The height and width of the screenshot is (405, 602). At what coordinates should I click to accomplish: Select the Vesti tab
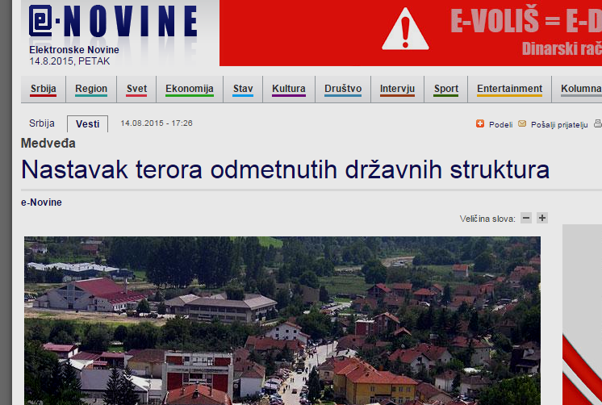87,123
